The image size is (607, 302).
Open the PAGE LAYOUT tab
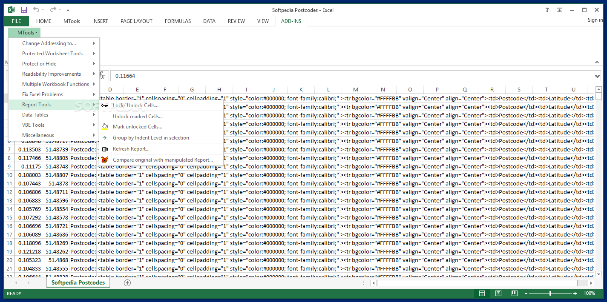[136, 21]
